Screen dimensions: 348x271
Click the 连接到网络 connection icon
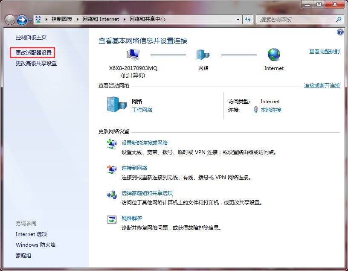tap(112, 169)
